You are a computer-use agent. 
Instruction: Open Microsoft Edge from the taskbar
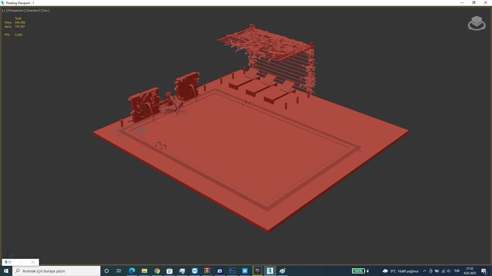tap(132, 271)
